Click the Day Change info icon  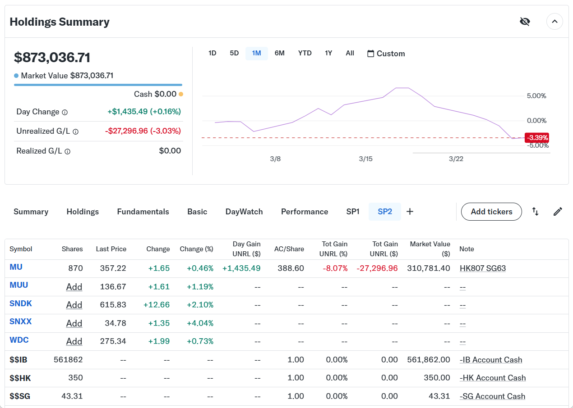click(x=65, y=112)
